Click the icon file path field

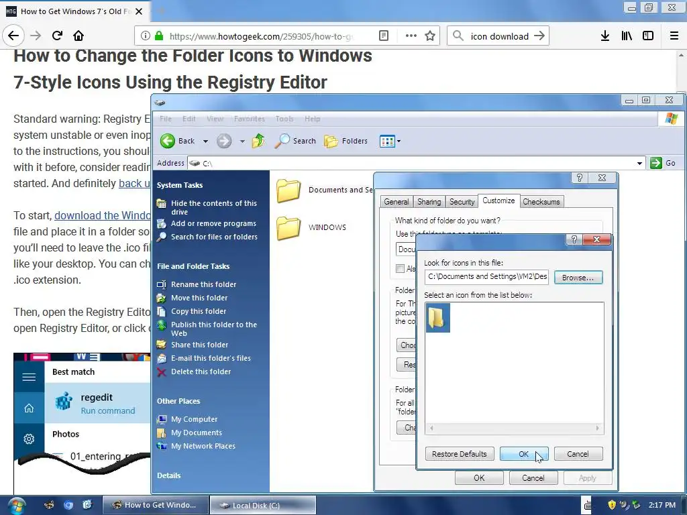486,277
